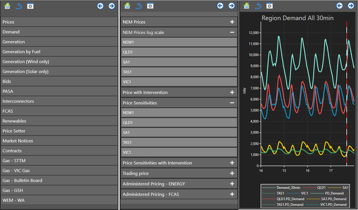This screenshot has width=358, height=210.
Task: Click the right arrow icon in the chart panel
Action: coord(351,6)
